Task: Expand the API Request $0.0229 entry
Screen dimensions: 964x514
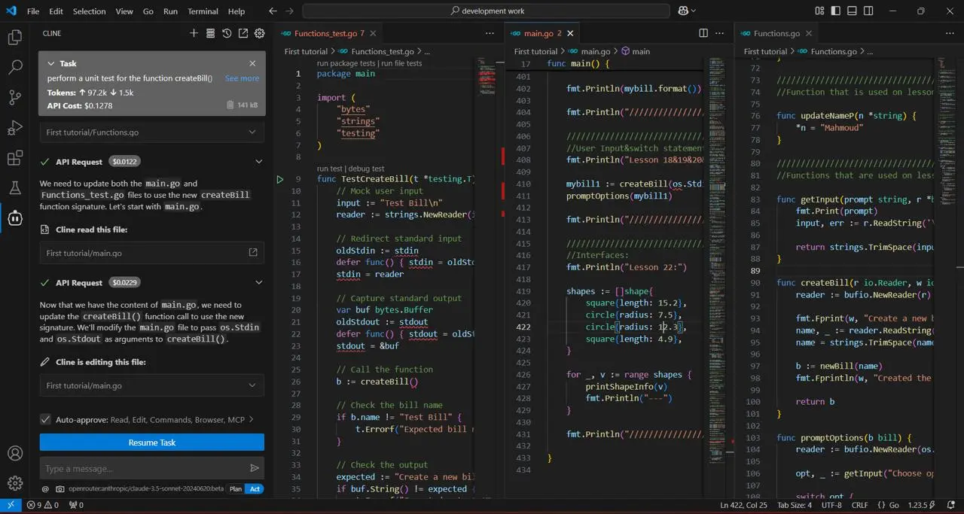Action: 258,282
